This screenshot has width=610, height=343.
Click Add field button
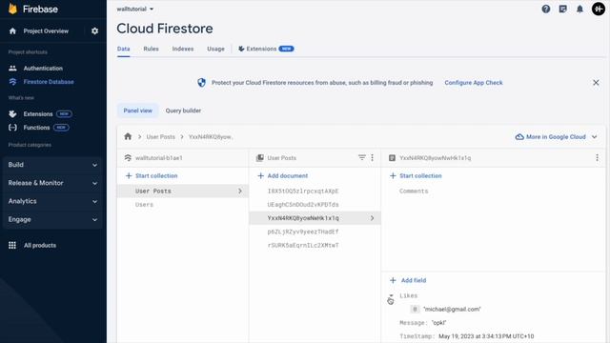click(408, 280)
